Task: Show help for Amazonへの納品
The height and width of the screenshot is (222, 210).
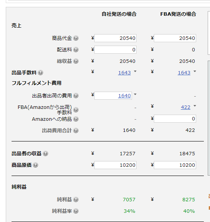Action: [76, 119]
